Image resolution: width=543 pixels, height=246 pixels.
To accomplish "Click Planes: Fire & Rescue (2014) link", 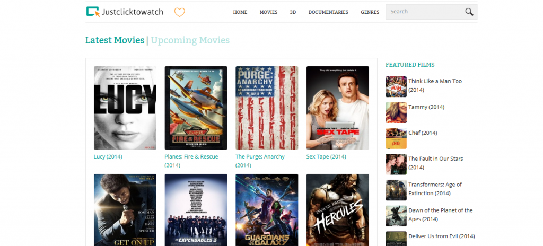I will (191, 161).
